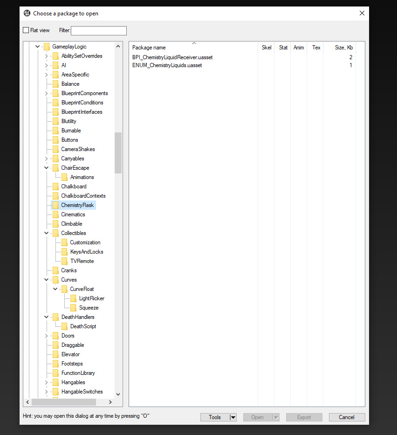Click the ChalkboardContexts folder icon
397x435 pixels.
click(56, 196)
